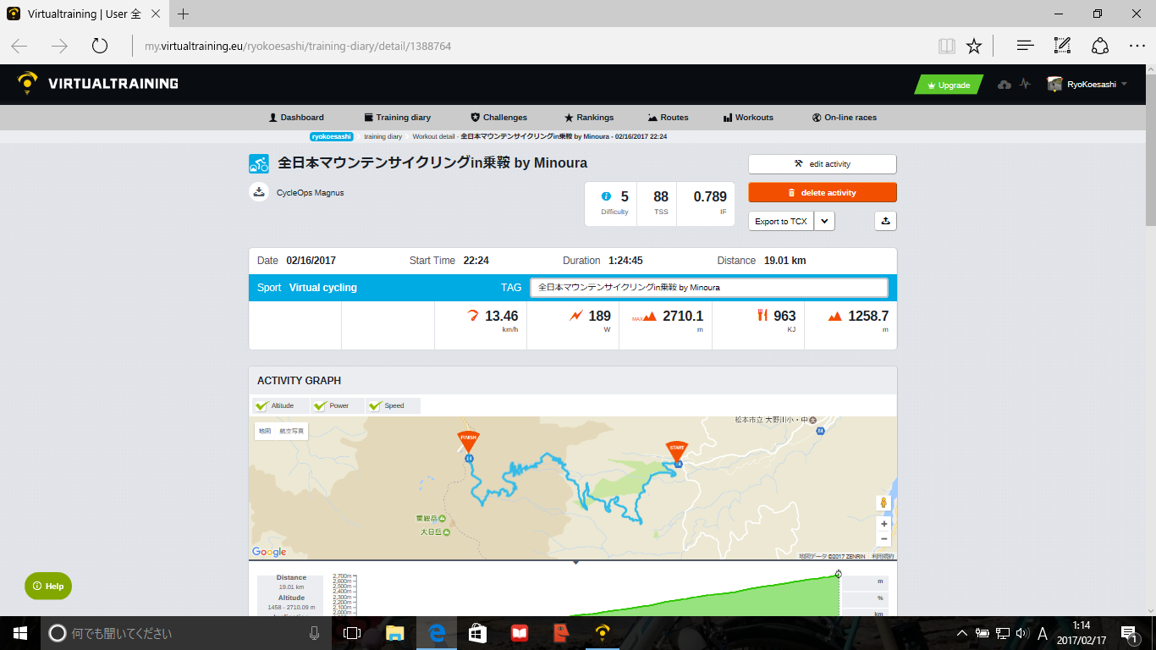Click the green Upgrade button
This screenshot has height=650, width=1156.
pyautogui.click(x=948, y=85)
